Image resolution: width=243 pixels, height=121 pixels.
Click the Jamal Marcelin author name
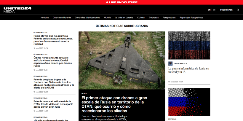click(180, 63)
